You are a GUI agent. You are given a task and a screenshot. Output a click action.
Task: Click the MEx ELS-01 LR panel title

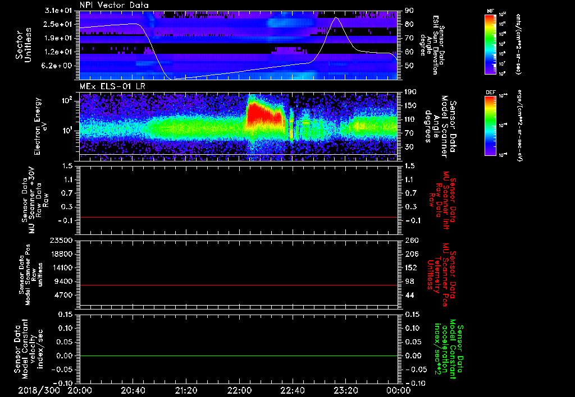pos(112,87)
